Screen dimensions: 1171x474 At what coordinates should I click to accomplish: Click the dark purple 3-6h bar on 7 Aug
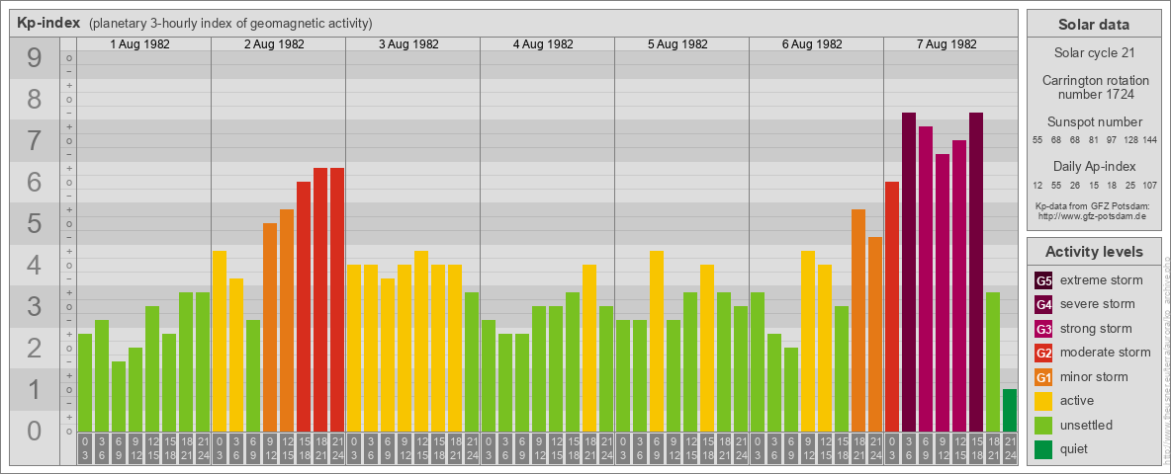tap(908, 272)
